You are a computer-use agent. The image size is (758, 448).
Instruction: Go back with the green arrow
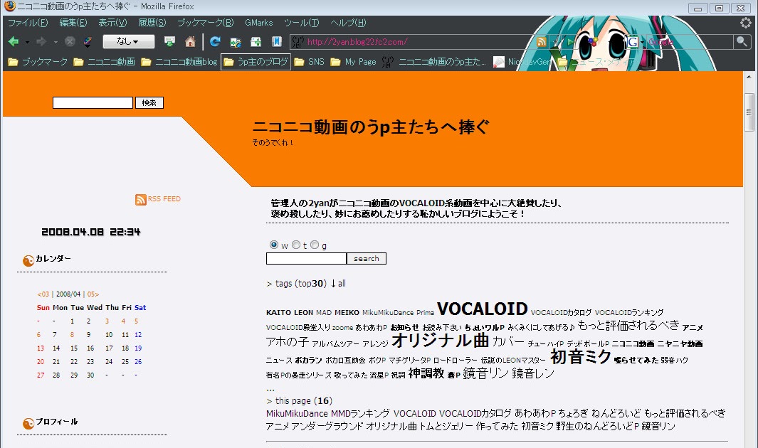[x=14, y=42]
